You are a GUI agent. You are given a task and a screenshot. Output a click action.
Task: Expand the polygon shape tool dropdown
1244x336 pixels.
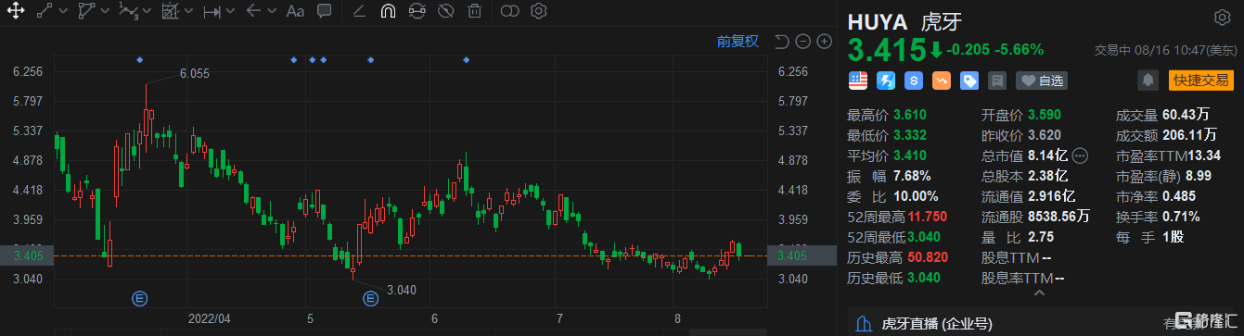tap(105, 11)
